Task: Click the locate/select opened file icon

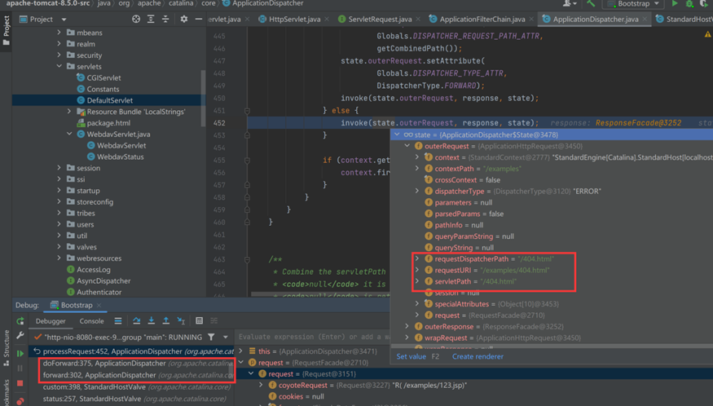Action: click(x=136, y=19)
